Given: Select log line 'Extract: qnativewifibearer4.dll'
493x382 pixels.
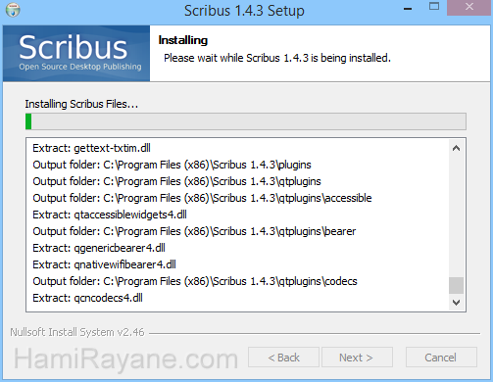Looking at the screenshot, I should tap(104, 264).
